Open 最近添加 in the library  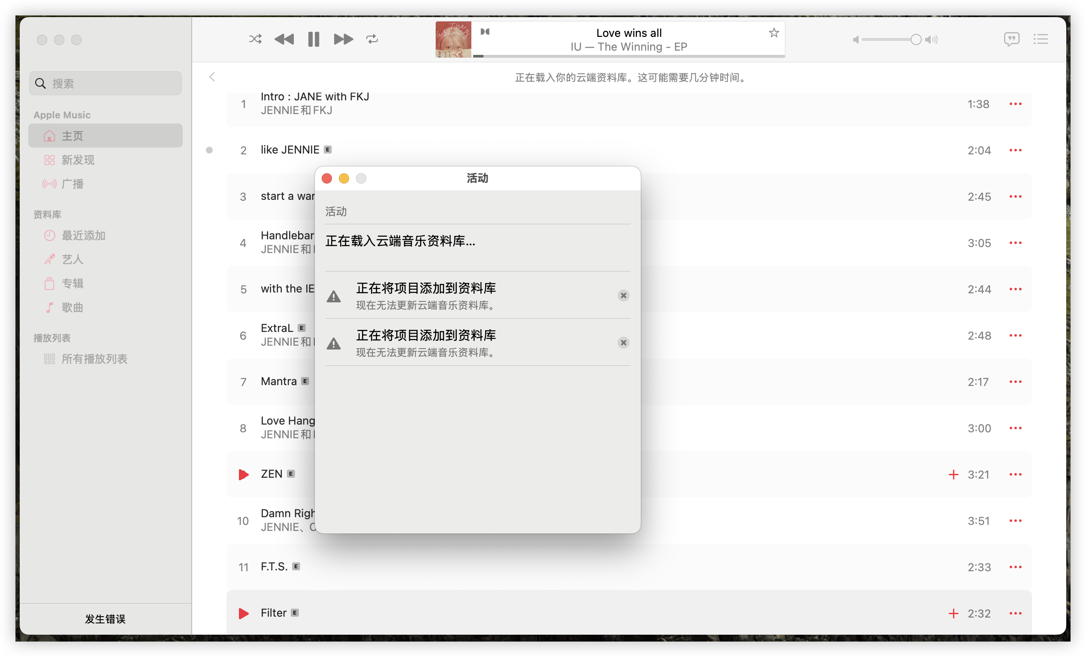click(83, 235)
